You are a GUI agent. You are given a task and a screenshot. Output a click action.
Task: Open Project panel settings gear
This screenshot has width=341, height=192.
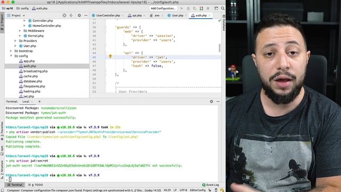(79, 15)
